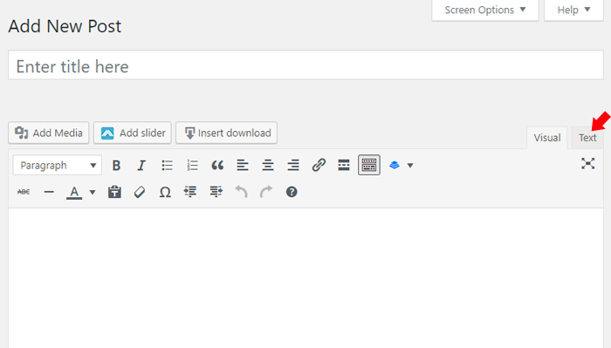Open the text color picker arrow

point(93,192)
